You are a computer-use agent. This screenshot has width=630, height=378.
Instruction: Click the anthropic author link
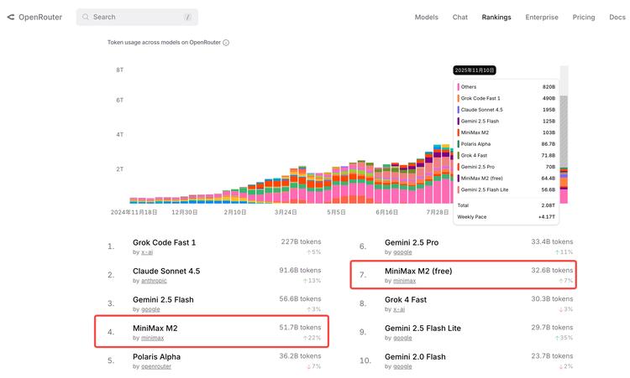coord(155,281)
